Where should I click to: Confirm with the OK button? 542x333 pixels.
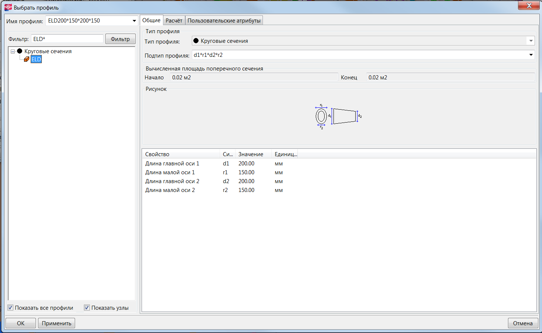click(21, 323)
